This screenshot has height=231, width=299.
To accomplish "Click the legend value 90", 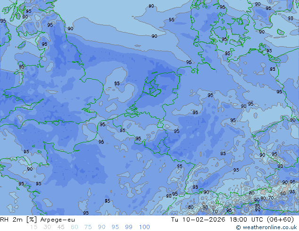I will click(101, 227).
